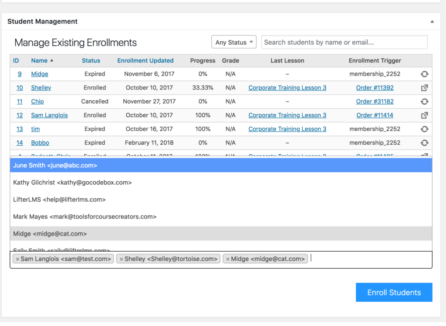The height and width of the screenshot is (326, 446).
Task: Select Midge midge@cat.com in suggestions list
Action: coord(221,234)
